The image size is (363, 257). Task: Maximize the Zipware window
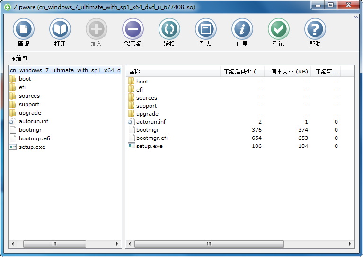tap(331, 5)
